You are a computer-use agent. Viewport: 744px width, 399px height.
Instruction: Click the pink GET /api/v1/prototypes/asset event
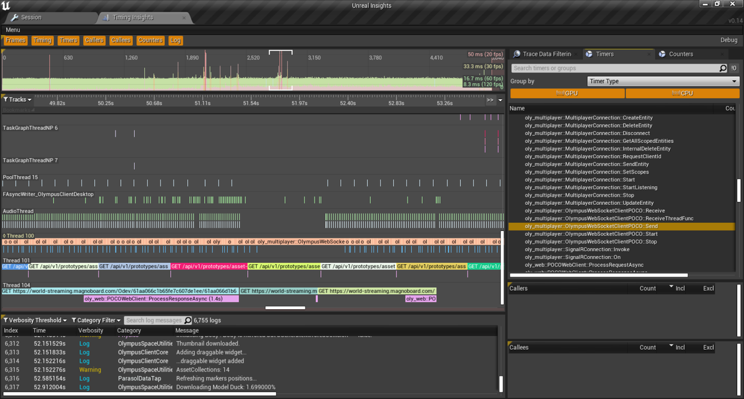[x=209, y=266]
